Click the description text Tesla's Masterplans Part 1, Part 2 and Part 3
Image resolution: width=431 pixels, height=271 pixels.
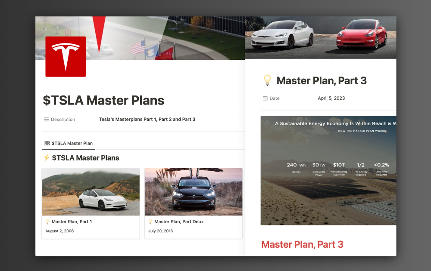pyautogui.click(x=147, y=119)
